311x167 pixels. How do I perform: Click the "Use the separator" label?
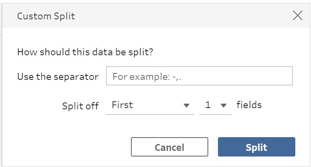point(58,76)
